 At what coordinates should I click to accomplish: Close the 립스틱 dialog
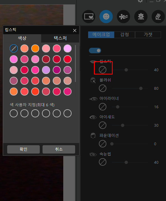pyautogui.click(x=75, y=30)
